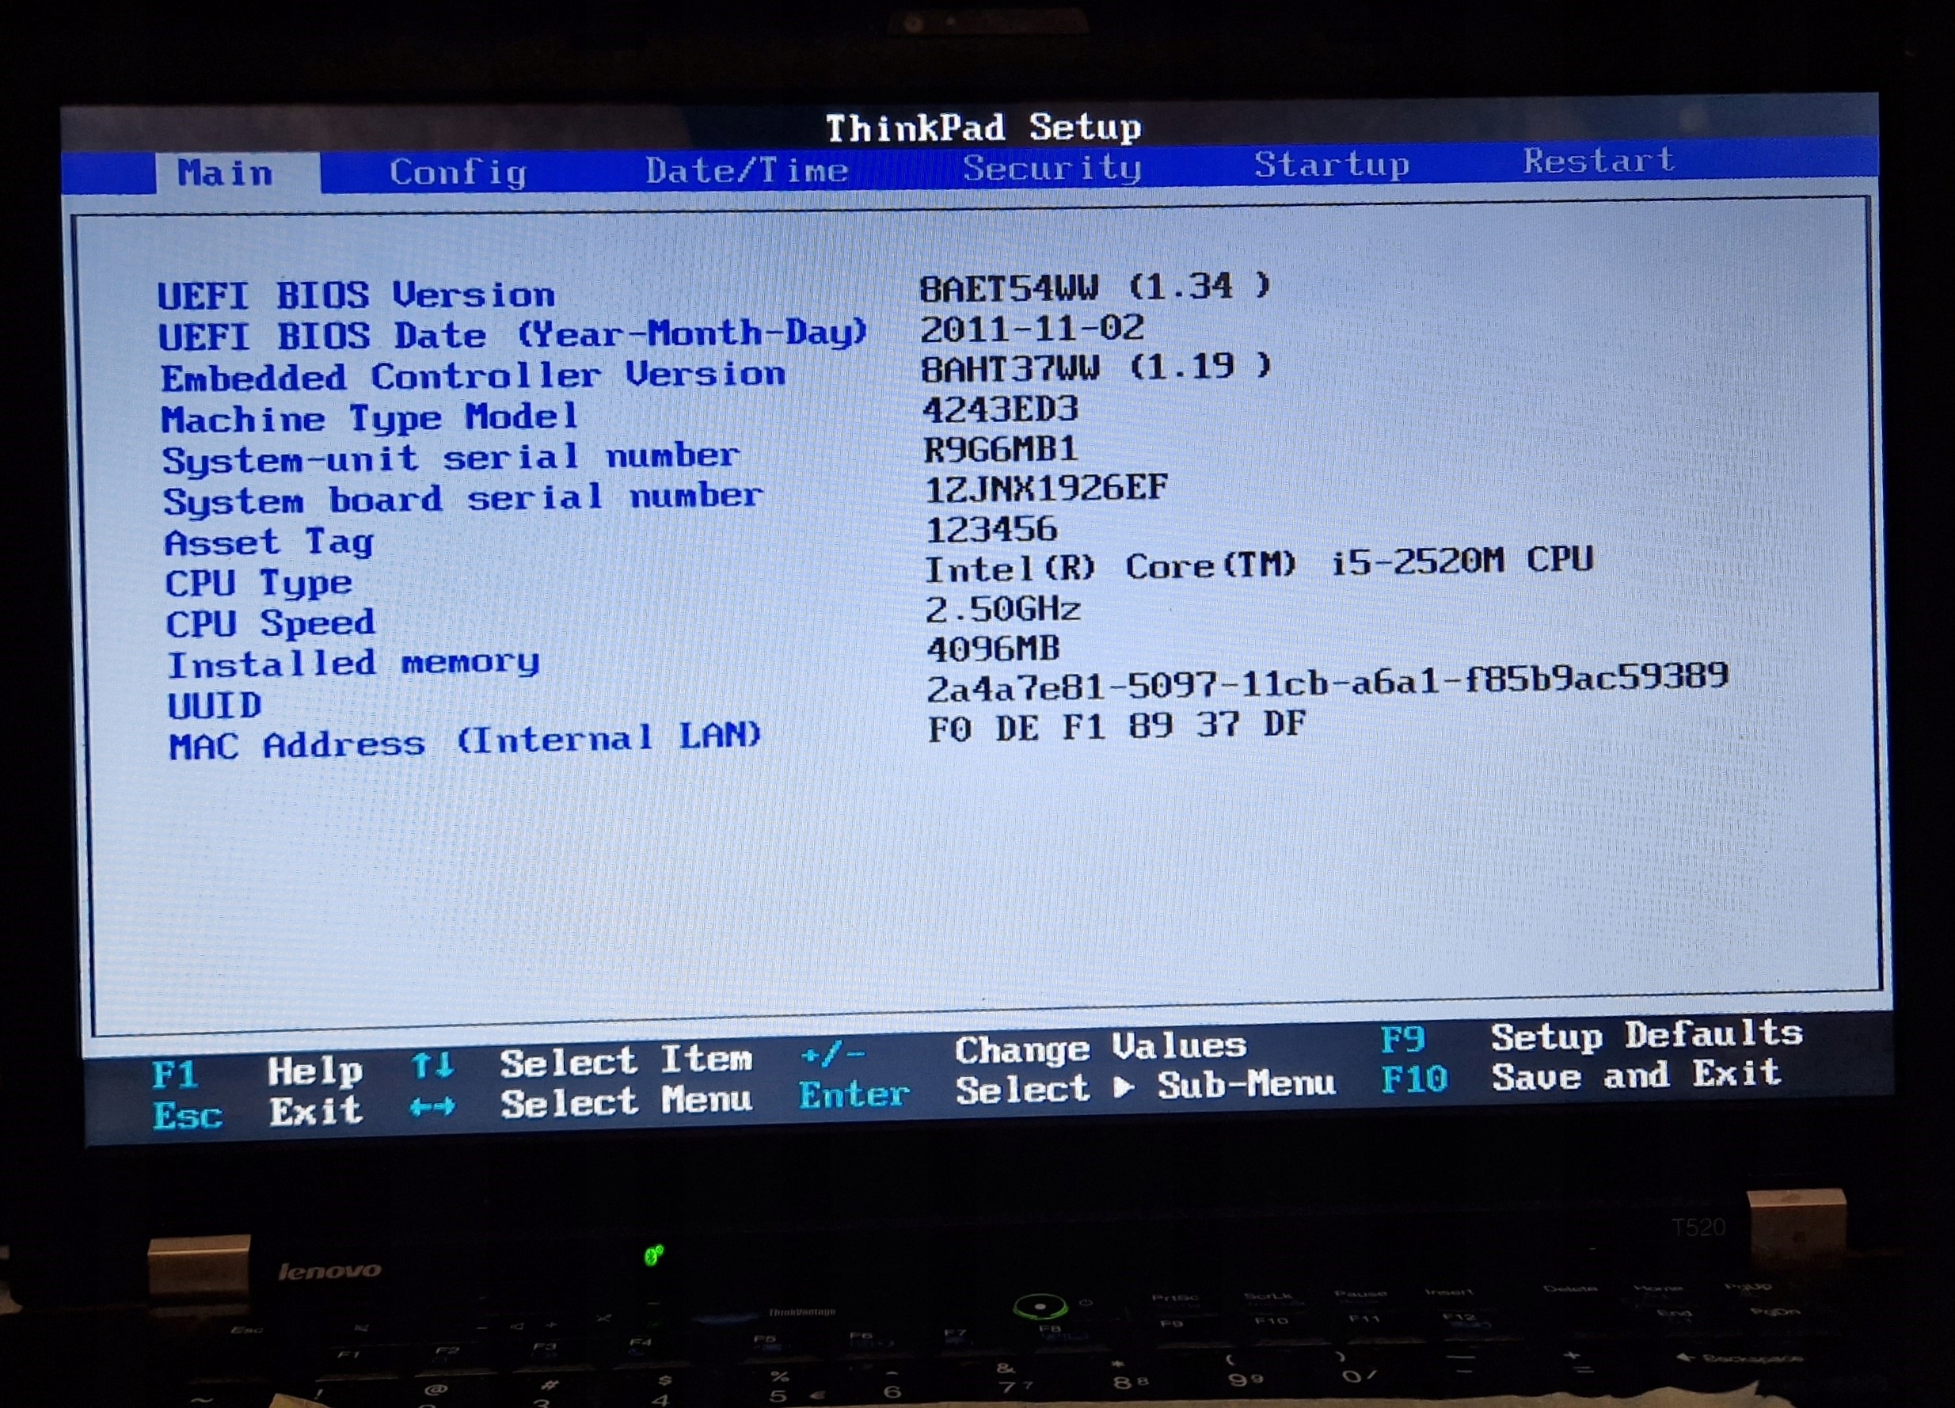This screenshot has height=1408, width=1955.
Task: Click the UUID value string
Action: coord(1326,681)
